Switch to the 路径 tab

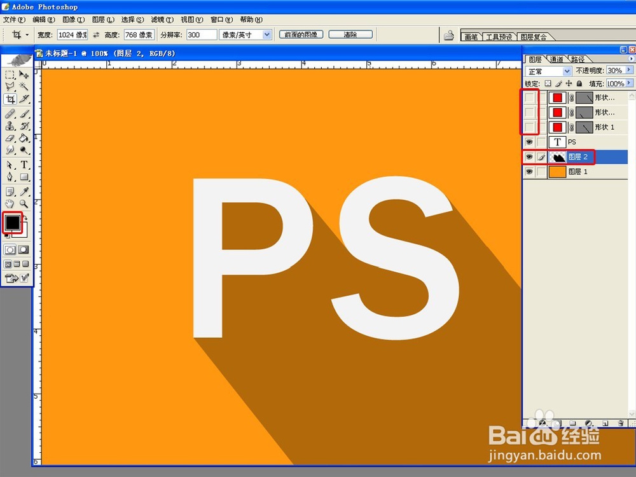pyautogui.click(x=578, y=60)
